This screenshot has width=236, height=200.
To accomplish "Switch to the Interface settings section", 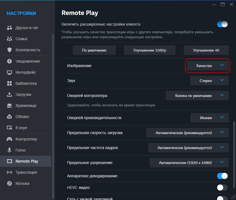I will point(26,72).
